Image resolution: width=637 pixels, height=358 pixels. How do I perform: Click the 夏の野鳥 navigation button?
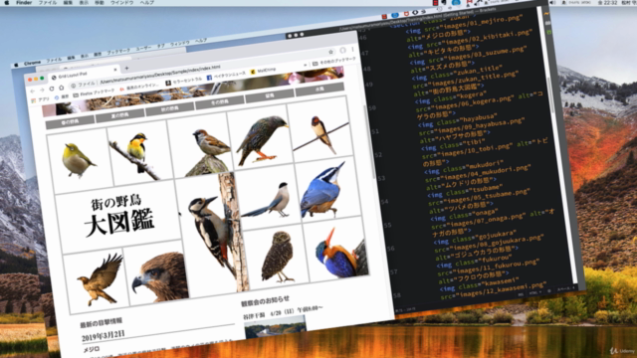(x=119, y=115)
